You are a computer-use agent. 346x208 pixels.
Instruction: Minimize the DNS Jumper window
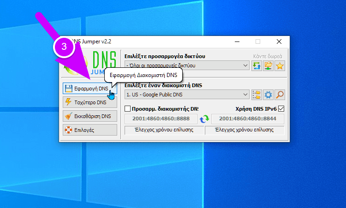pyautogui.click(x=237, y=42)
